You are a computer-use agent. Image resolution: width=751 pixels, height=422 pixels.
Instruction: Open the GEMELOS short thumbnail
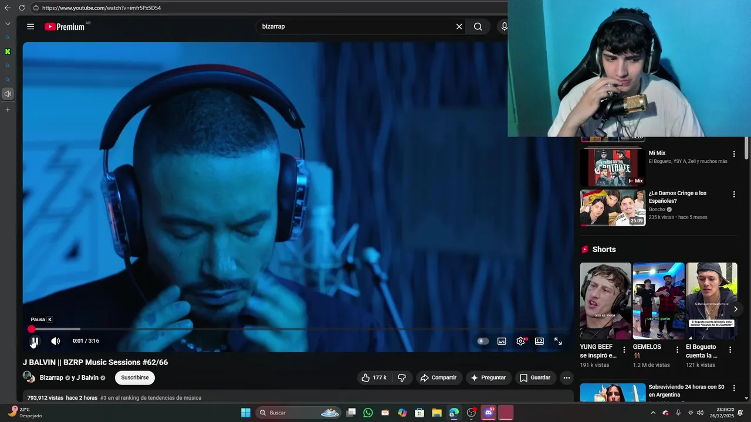click(x=658, y=301)
